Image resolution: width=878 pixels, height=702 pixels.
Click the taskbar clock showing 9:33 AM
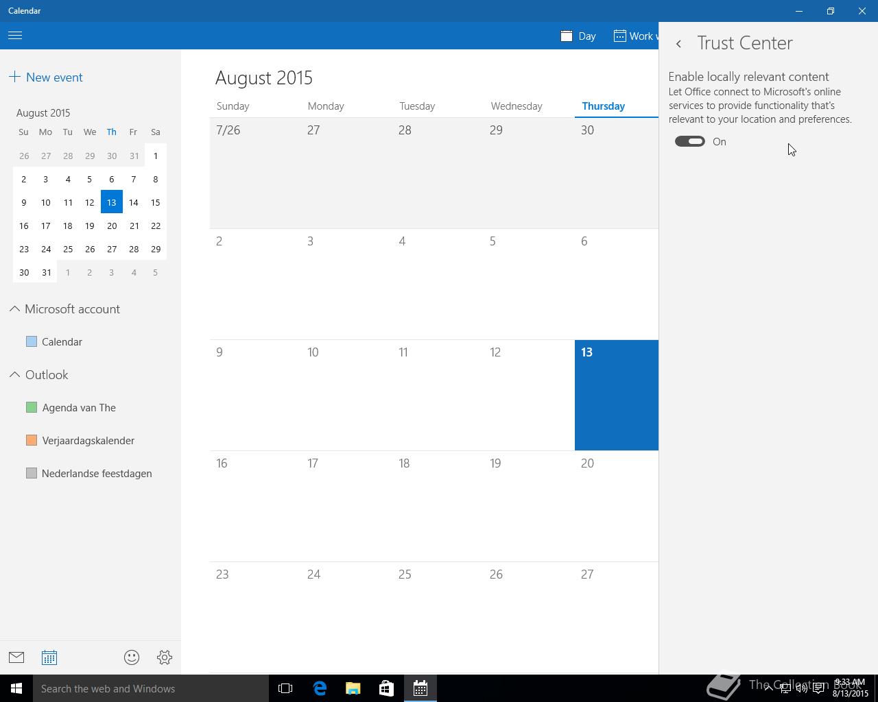851,688
